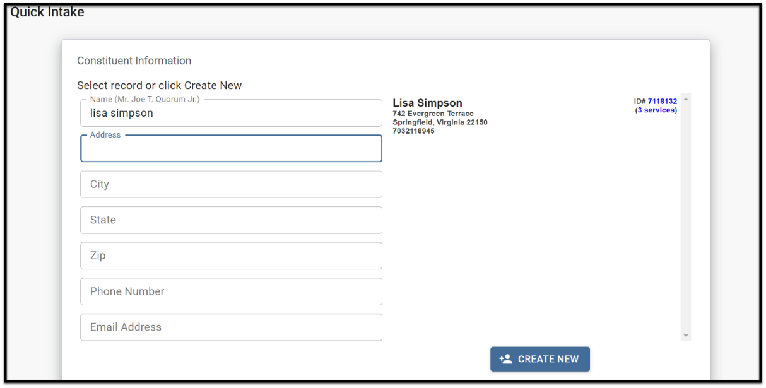Click the CREATE NEW button label
766x388 pixels.
548,359
